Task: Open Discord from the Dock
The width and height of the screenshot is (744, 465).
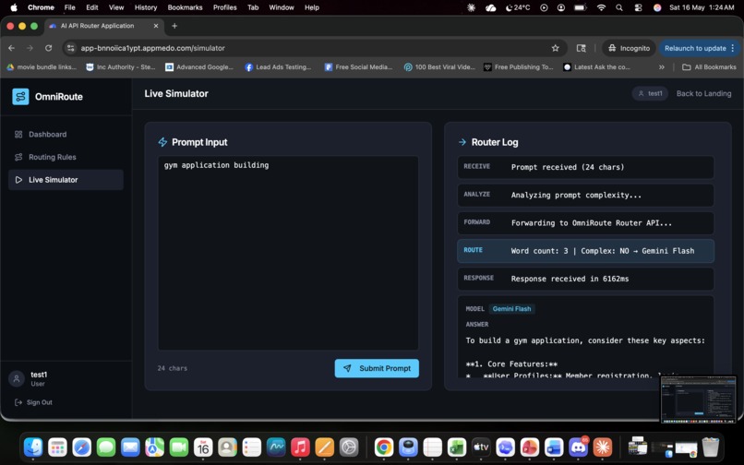Action: 578,447
